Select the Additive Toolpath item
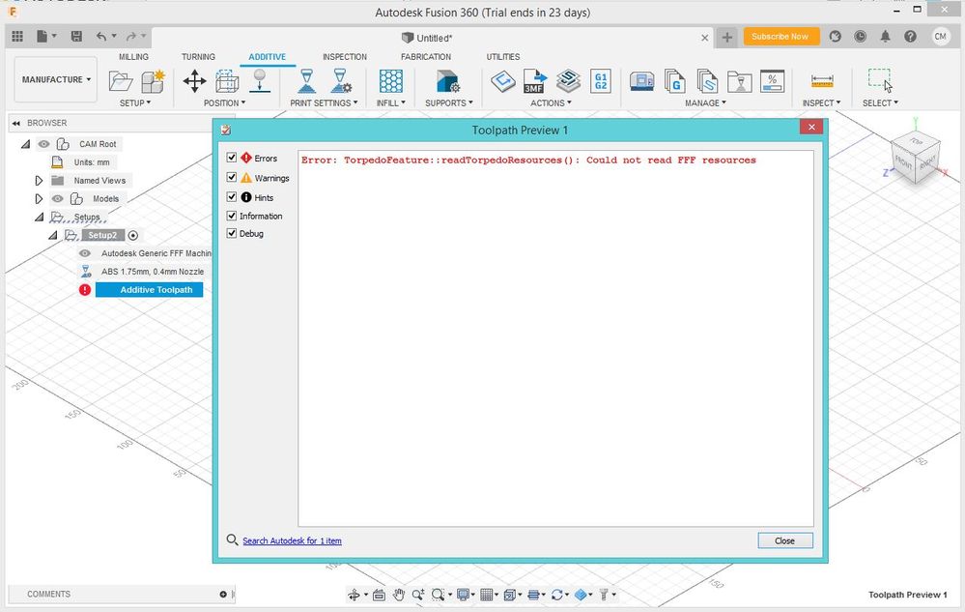 pyautogui.click(x=149, y=289)
